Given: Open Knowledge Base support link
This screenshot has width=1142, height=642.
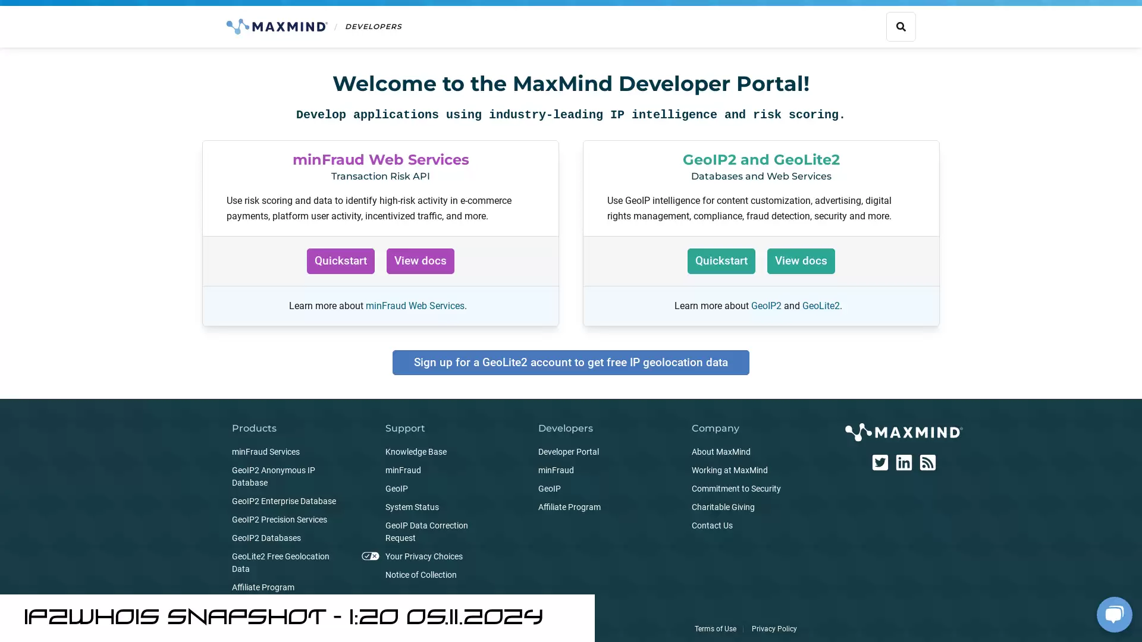Looking at the screenshot, I should tap(416, 452).
